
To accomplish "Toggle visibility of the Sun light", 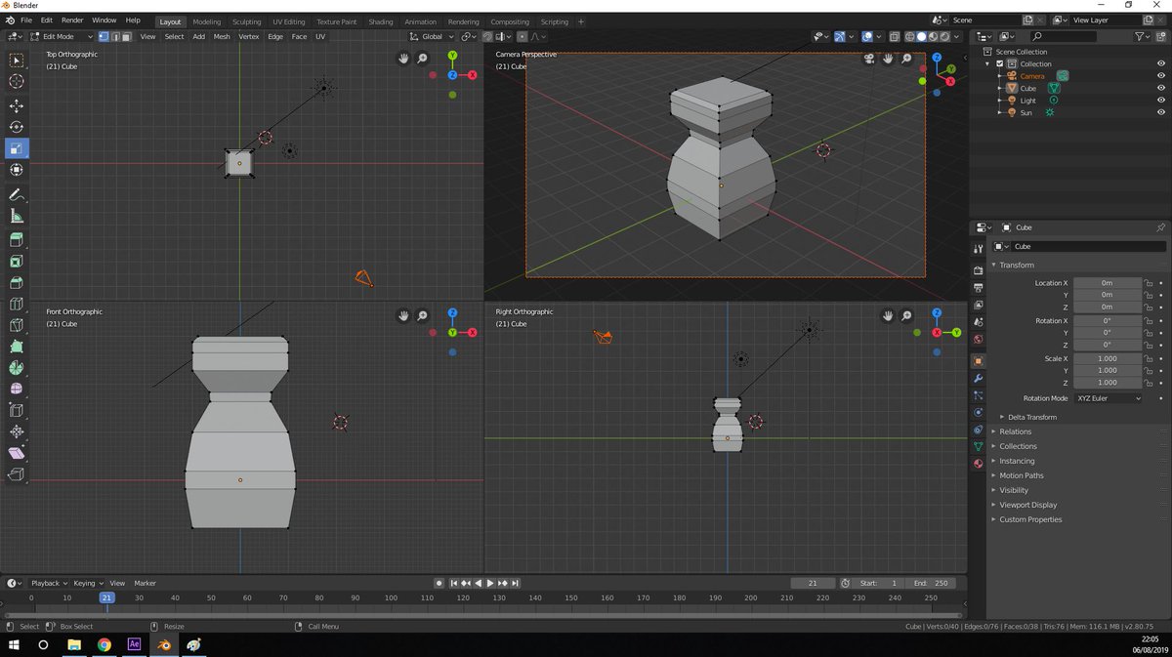I will 1161,112.
